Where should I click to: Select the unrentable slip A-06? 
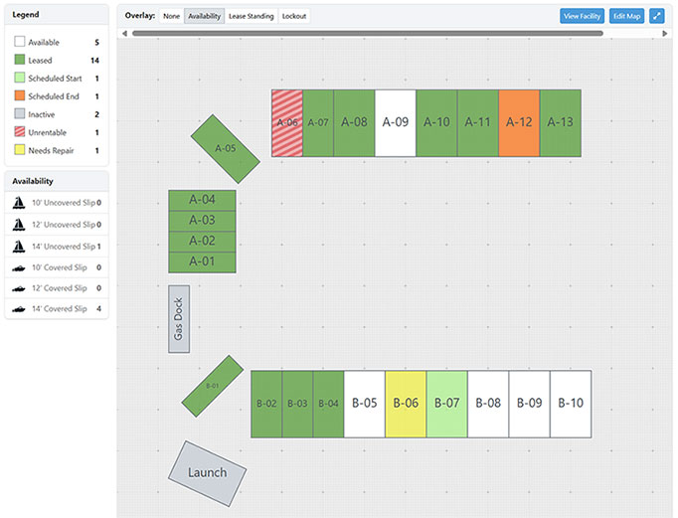(x=286, y=123)
